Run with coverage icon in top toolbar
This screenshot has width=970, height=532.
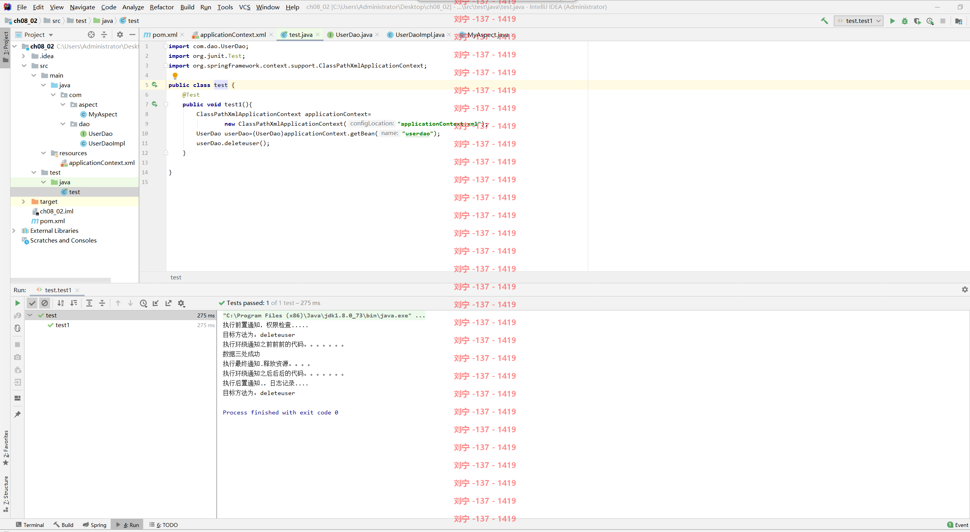coord(917,21)
